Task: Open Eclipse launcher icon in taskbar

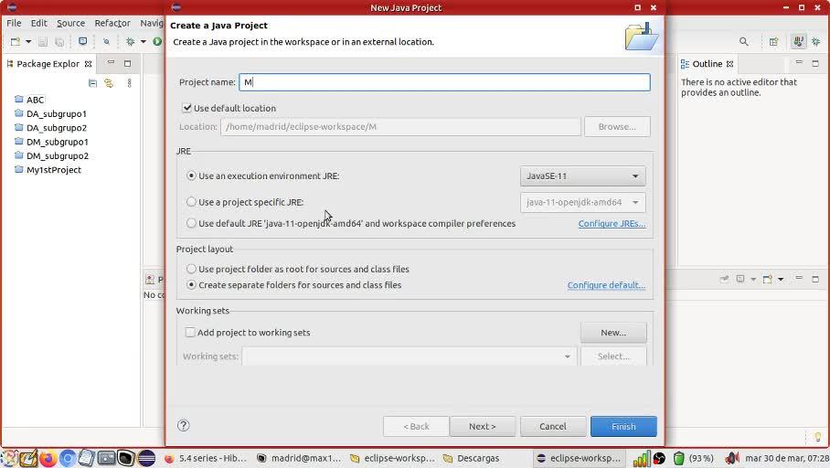Action: pos(146,458)
